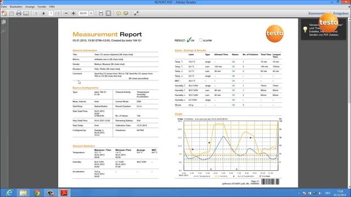Open the Fenster menu
Screen dimensions: 351x197
pos(42,7)
